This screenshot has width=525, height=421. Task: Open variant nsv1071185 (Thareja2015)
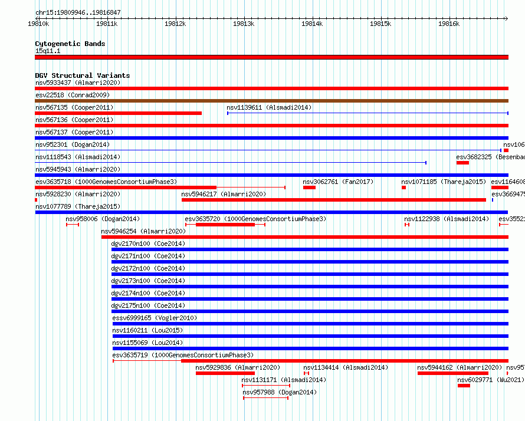(444, 182)
